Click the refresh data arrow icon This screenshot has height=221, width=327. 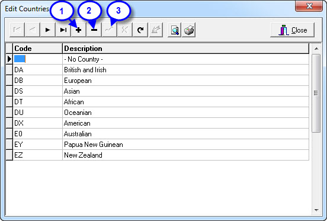[140, 30]
